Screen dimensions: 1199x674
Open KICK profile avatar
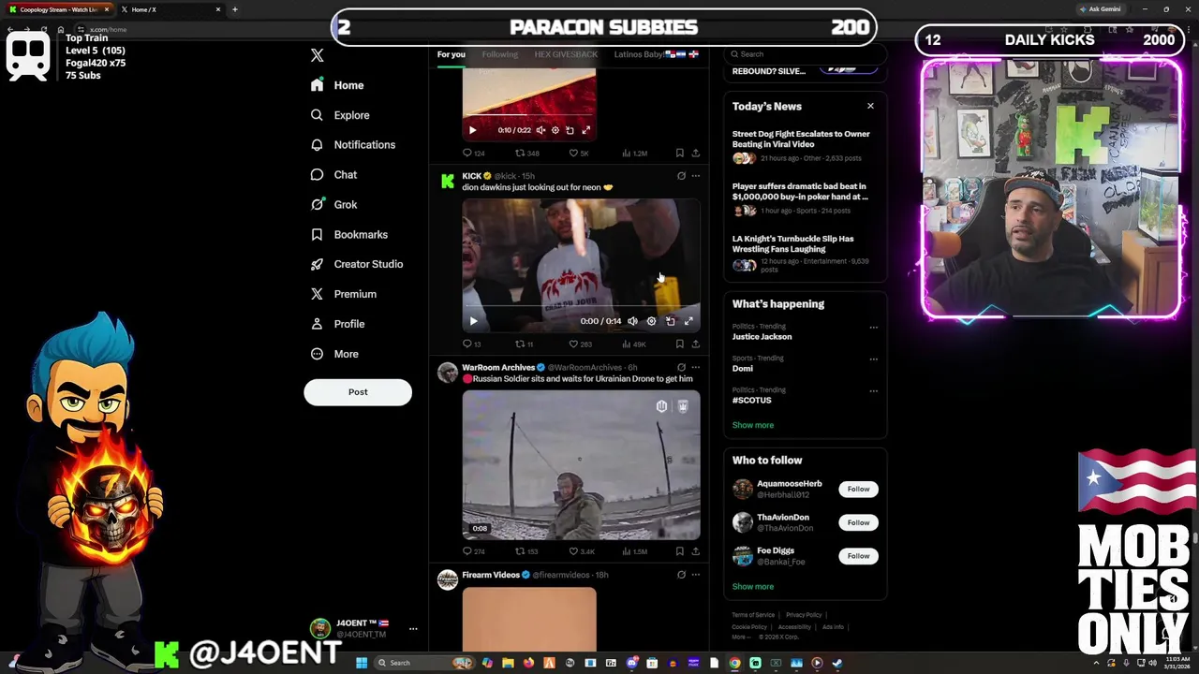click(x=448, y=182)
